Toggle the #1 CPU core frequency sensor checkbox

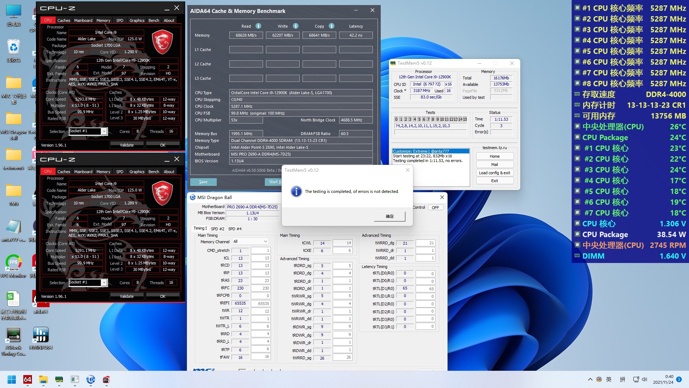(x=577, y=8)
